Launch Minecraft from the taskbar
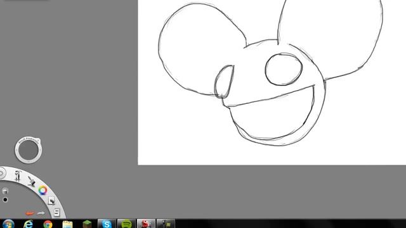Viewport: 406px width, 228px height. click(x=87, y=224)
